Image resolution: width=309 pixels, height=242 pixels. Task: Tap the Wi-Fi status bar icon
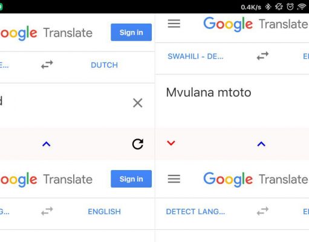pyautogui.click(x=302, y=7)
